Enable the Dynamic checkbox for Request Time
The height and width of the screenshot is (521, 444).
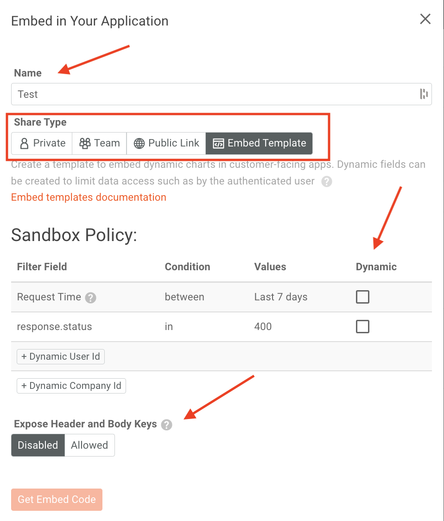click(362, 297)
